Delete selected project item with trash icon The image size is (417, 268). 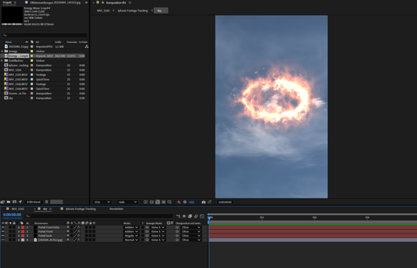(x=47, y=202)
